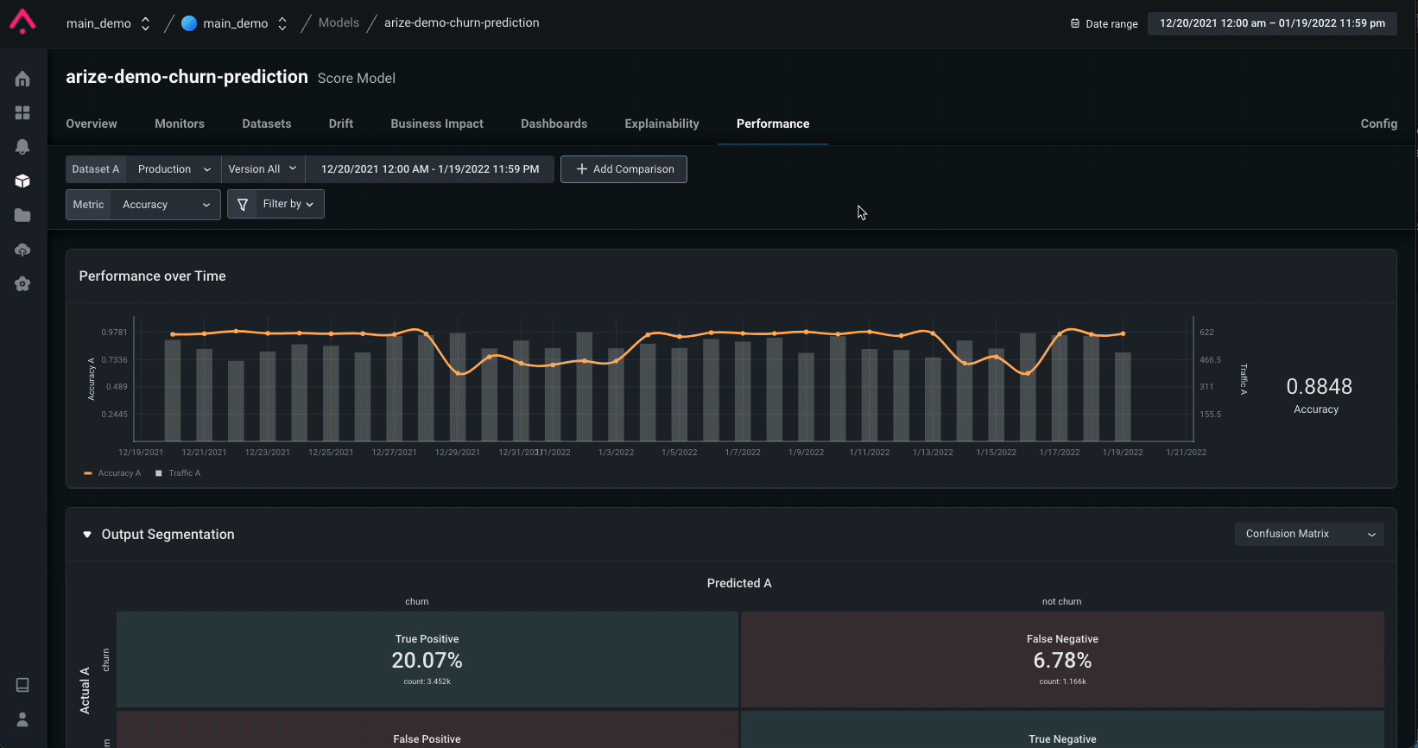Viewport: 1418px width, 748px height.
Task: Click the arize-demo-churn-prediction breadcrumb
Action: (462, 22)
